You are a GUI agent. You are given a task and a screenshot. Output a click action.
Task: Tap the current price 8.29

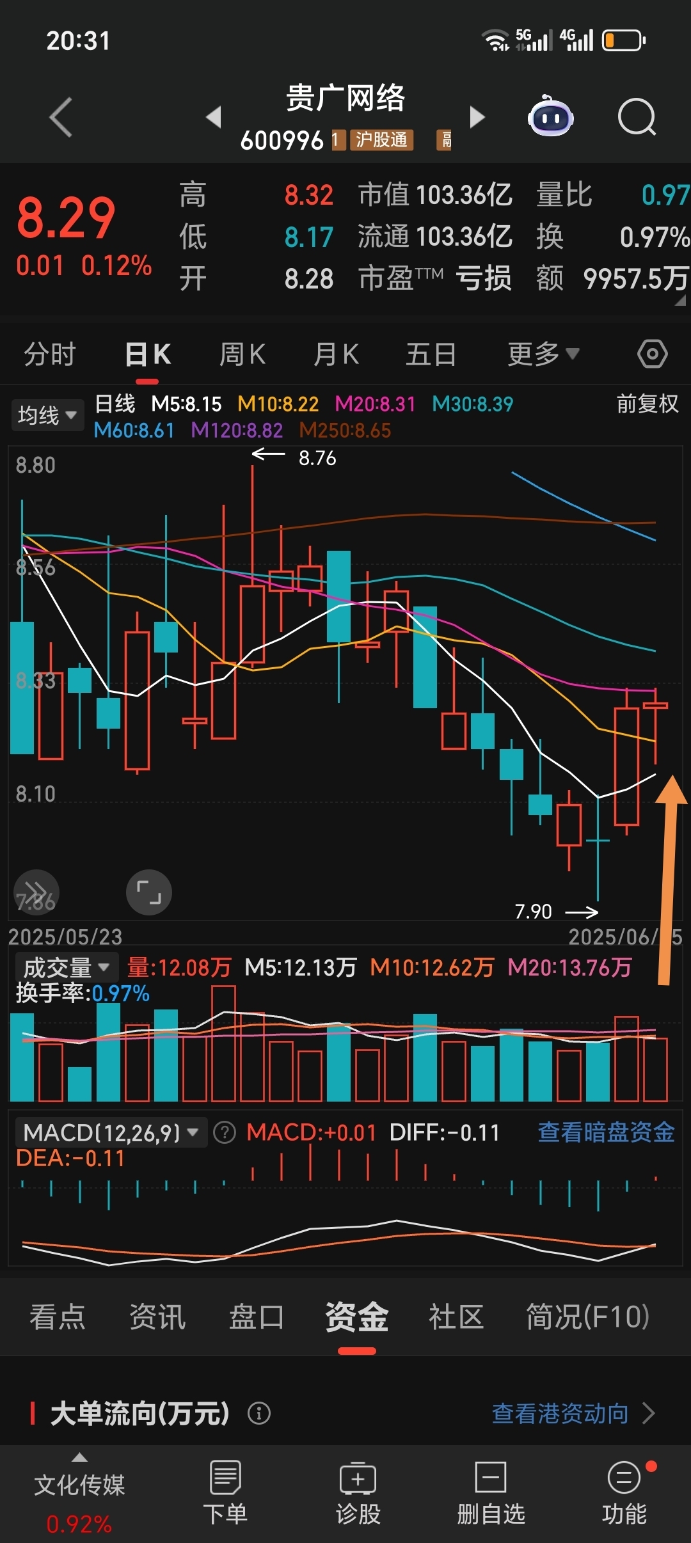click(66, 218)
